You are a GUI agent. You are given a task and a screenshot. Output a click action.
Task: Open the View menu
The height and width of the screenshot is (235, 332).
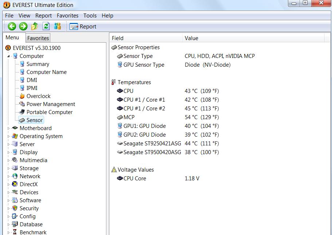[x=24, y=16]
